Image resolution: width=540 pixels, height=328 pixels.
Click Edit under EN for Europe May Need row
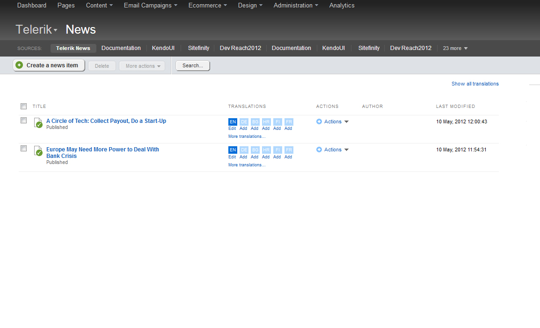point(232,157)
